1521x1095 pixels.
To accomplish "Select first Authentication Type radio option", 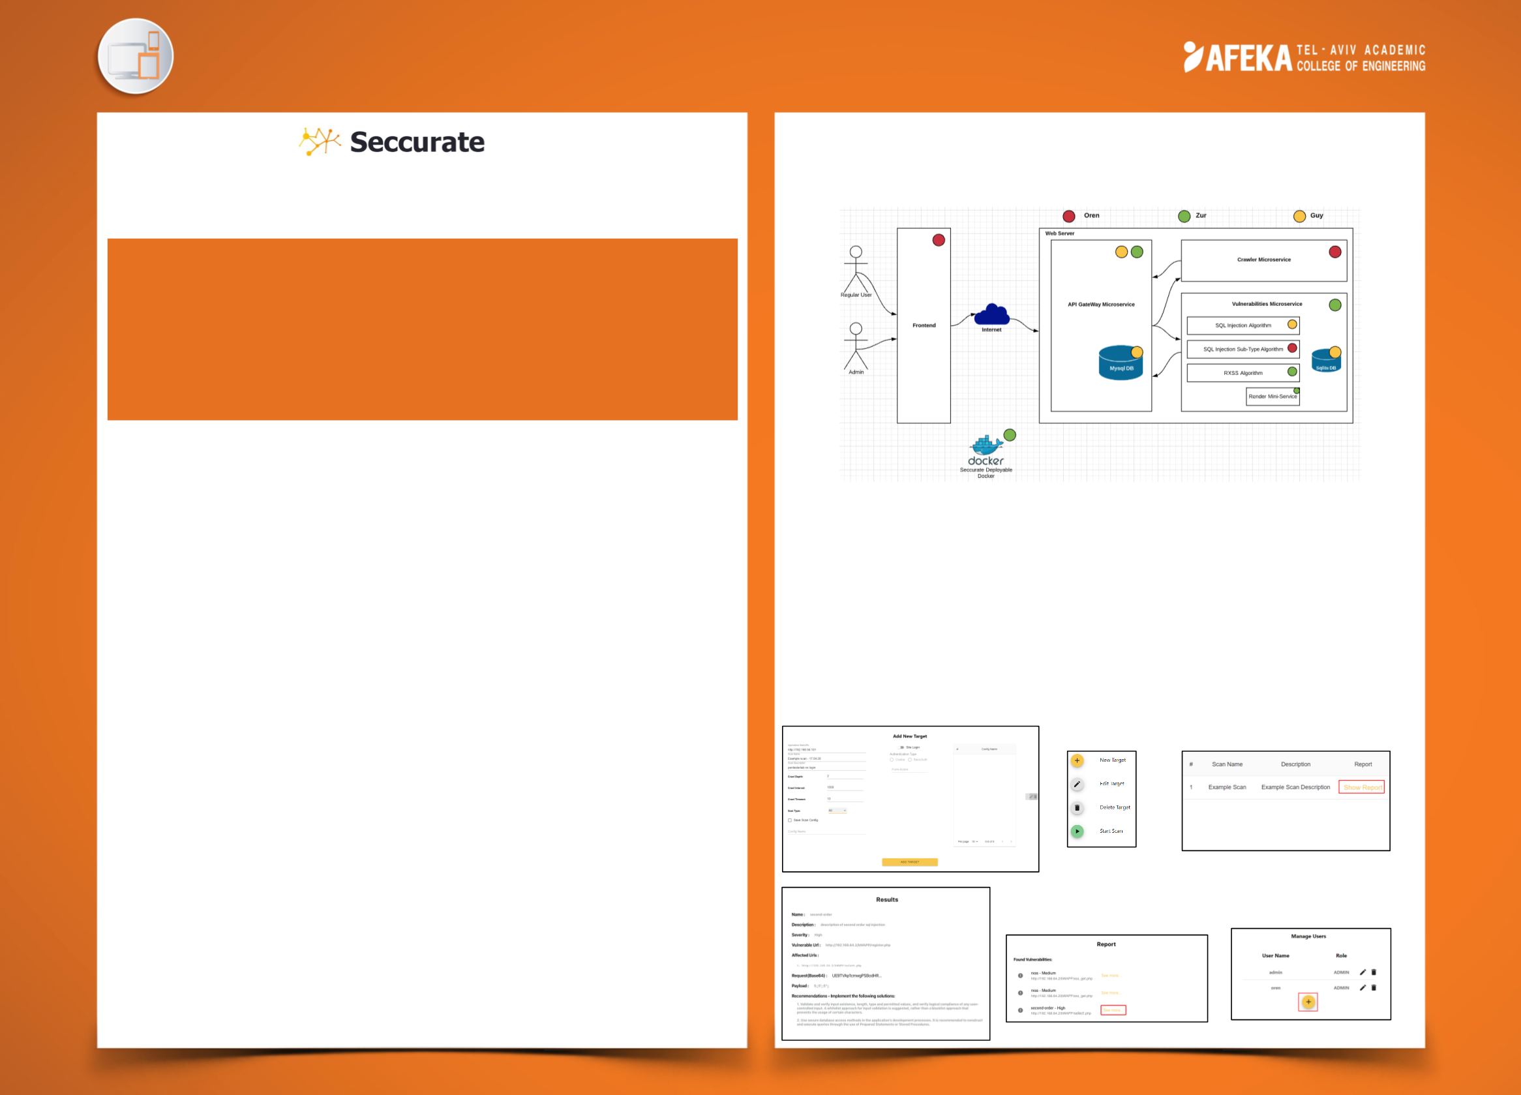I will [892, 760].
